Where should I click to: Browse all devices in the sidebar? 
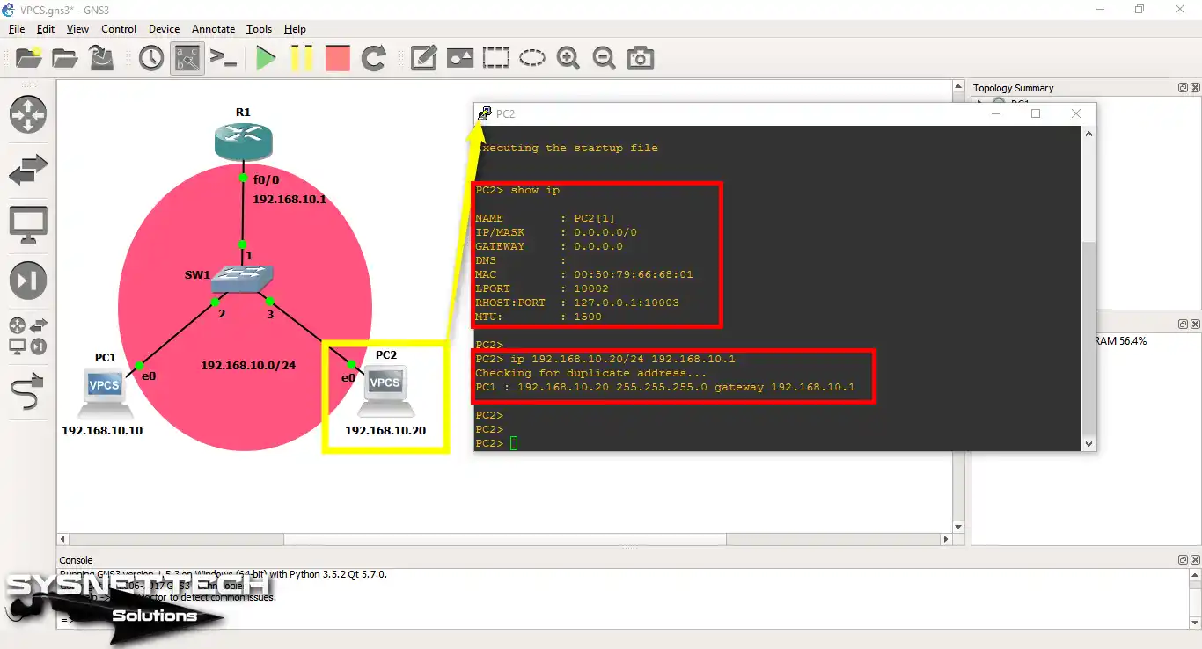(28, 337)
